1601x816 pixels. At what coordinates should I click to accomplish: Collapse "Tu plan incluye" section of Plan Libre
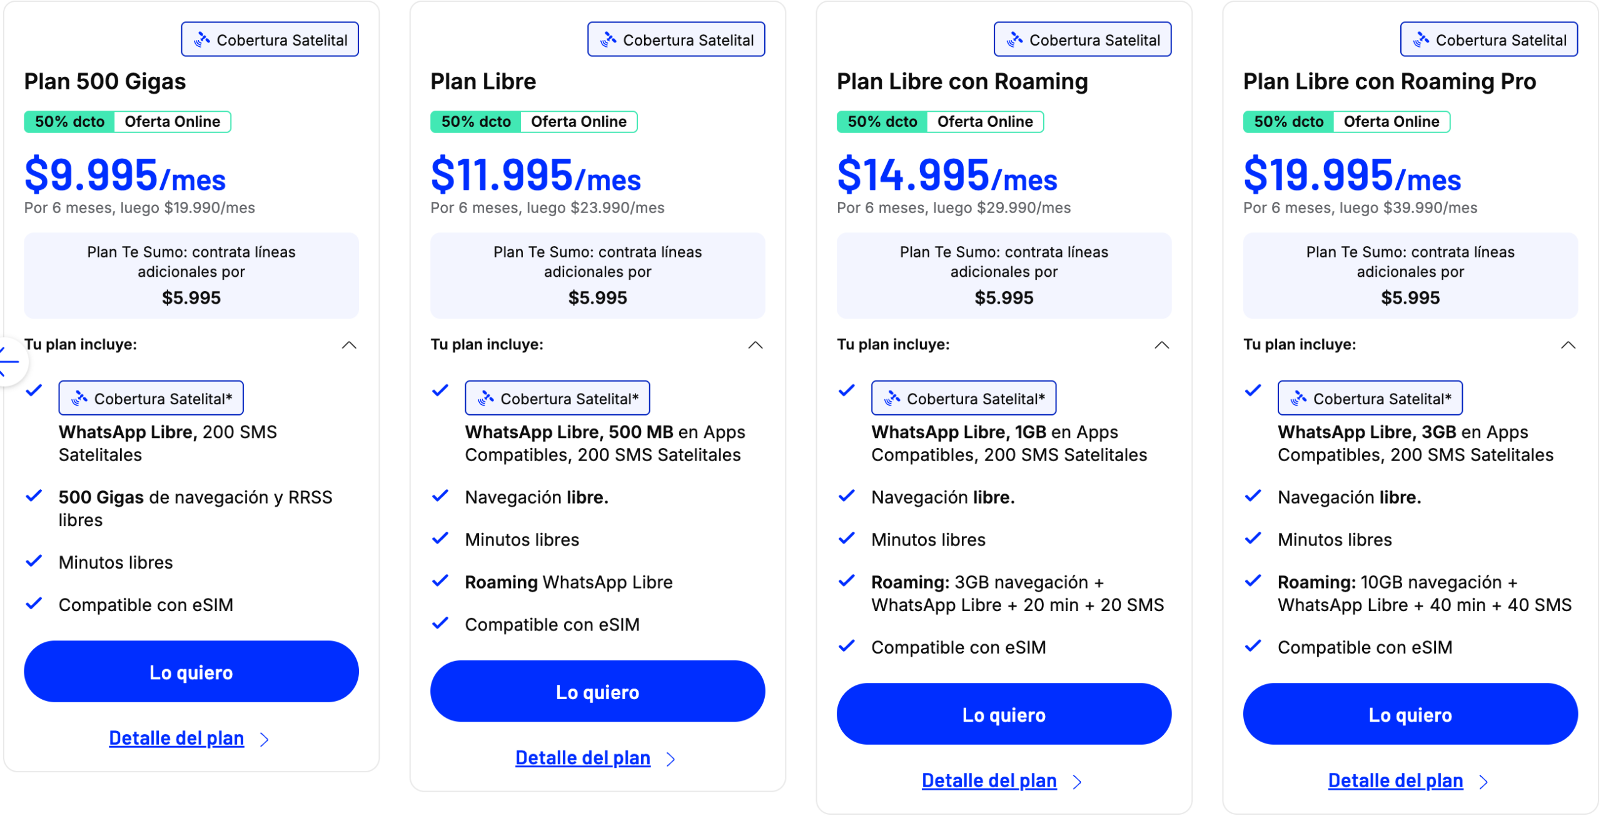pos(755,345)
